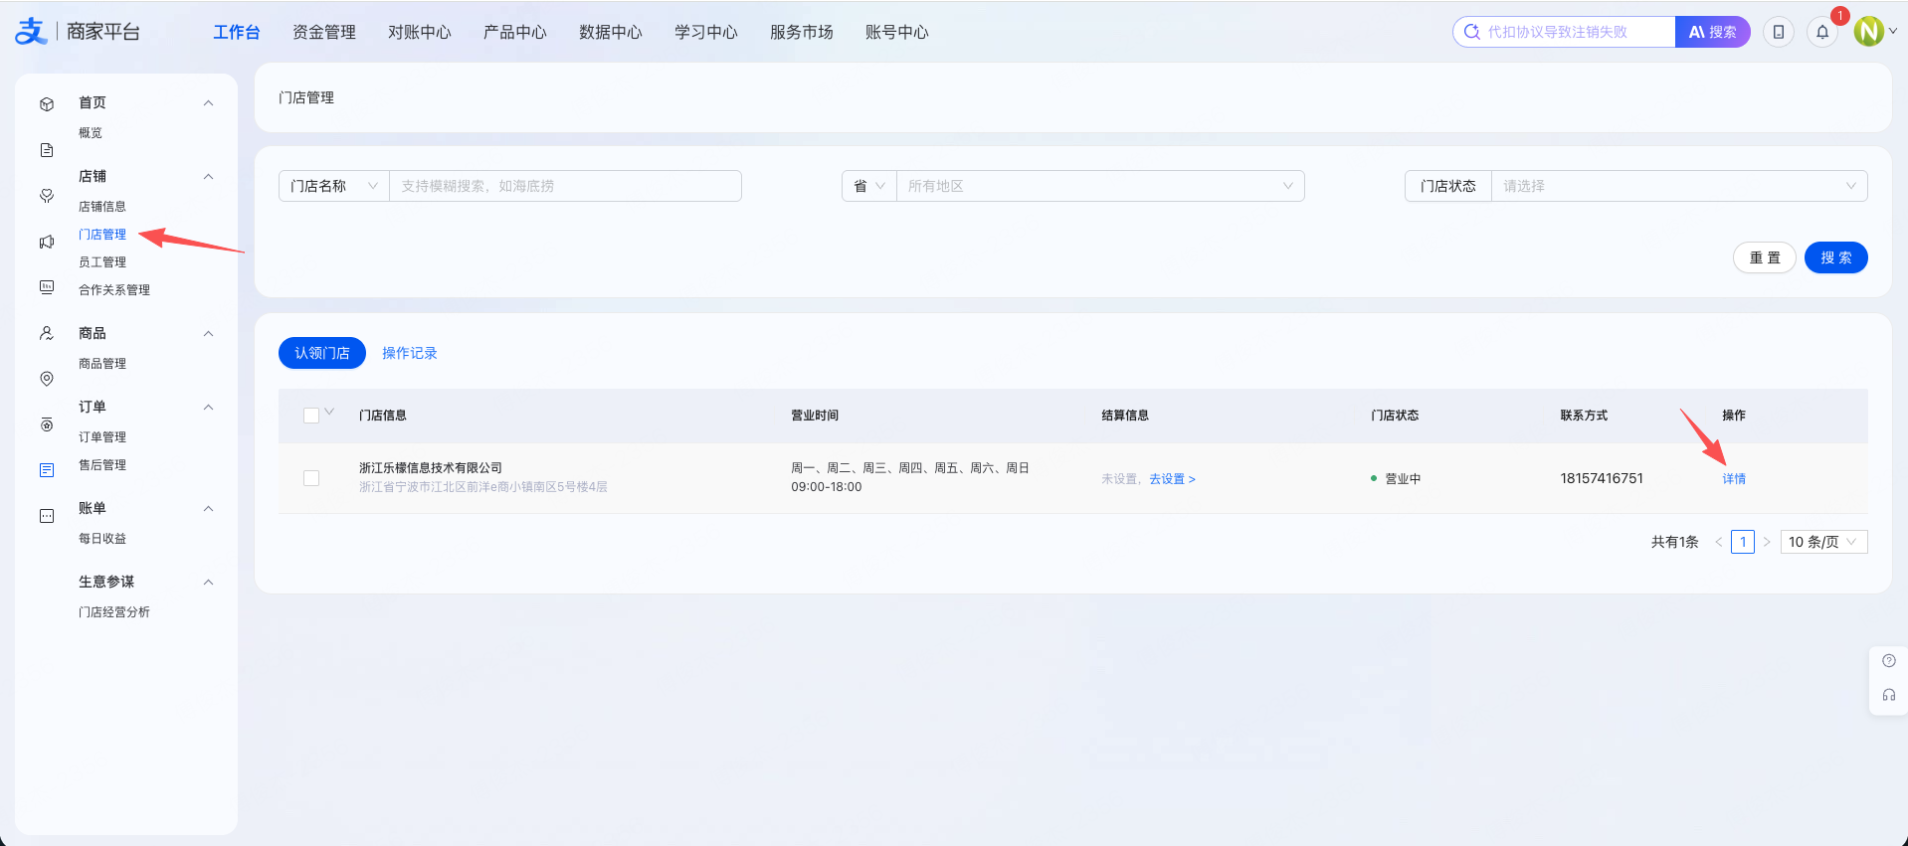Open the 所有地区 region selector
This screenshot has height=846, width=1908.
coord(1100,186)
